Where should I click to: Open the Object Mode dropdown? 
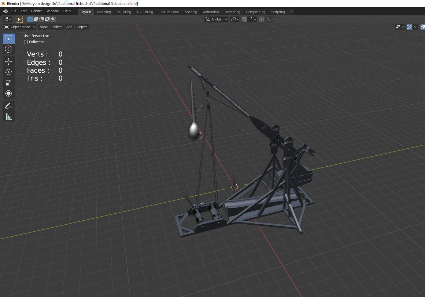[x=19, y=27]
